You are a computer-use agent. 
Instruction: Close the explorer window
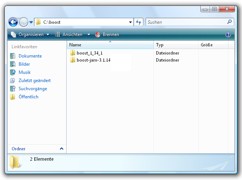click(227, 9)
